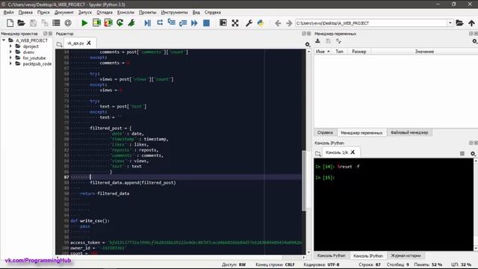Open the Отладка menu

coord(105,13)
